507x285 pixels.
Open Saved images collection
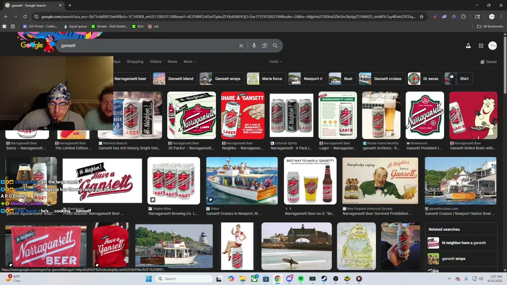(x=488, y=62)
